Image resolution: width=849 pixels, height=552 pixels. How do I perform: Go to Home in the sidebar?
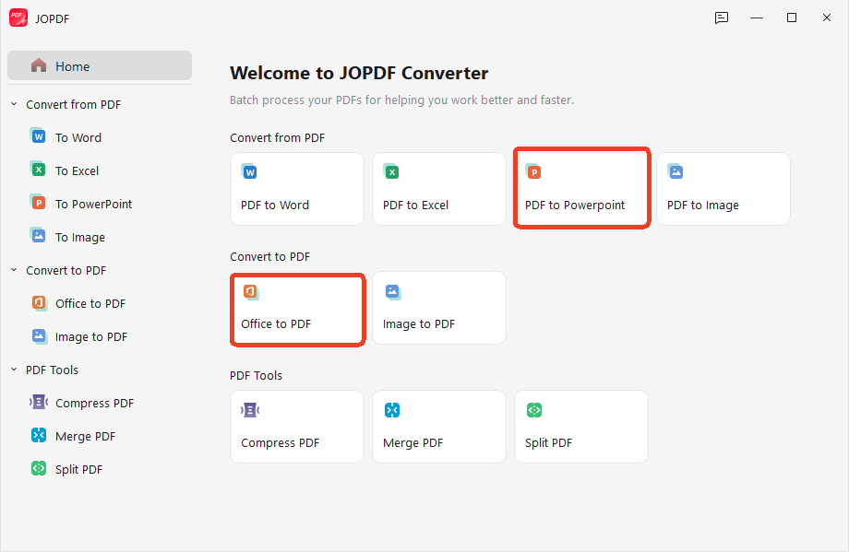click(x=100, y=65)
